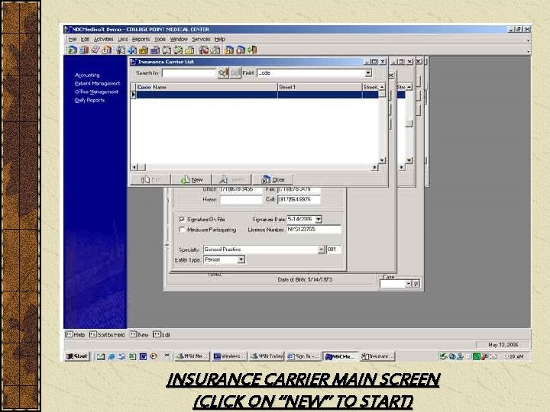Click the Search for input field
Viewport: 550px width, 412px height.
pyautogui.click(x=189, y=73)
